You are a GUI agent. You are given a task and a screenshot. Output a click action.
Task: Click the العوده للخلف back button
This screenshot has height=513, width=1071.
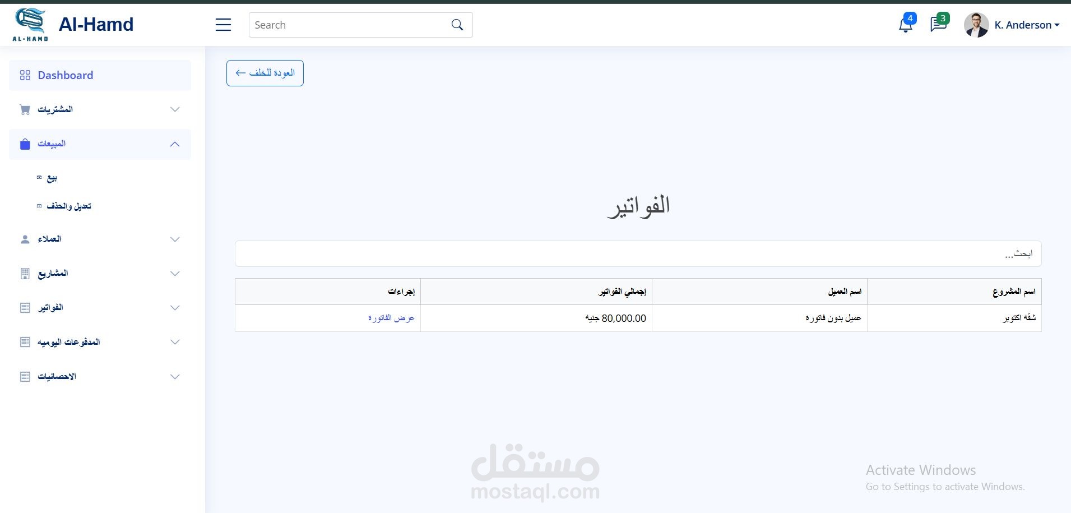pyautogui.click(x=265, y=73)
